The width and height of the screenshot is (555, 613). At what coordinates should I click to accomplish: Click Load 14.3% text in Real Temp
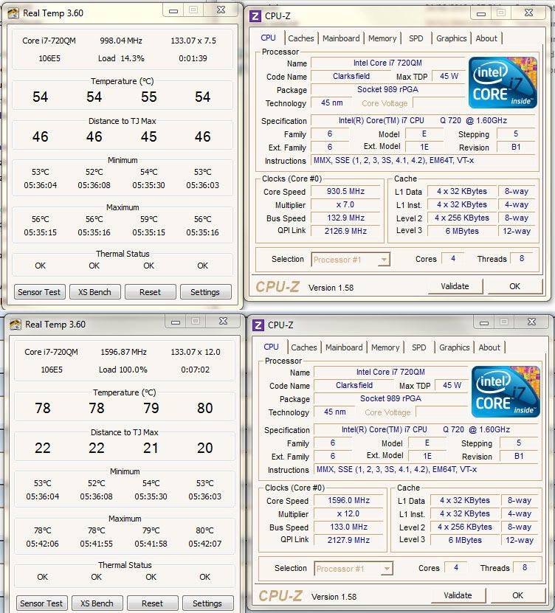pos(121,58)
